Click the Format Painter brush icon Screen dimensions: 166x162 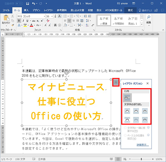pos(13,25)
